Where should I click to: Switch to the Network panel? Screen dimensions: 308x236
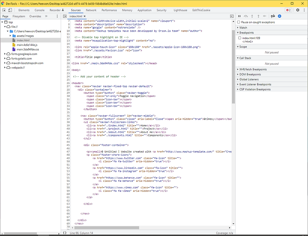pos(91,10)
